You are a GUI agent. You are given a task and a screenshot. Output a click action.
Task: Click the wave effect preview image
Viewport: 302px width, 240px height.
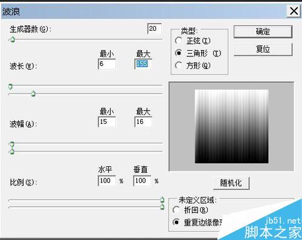pos(231,126)
